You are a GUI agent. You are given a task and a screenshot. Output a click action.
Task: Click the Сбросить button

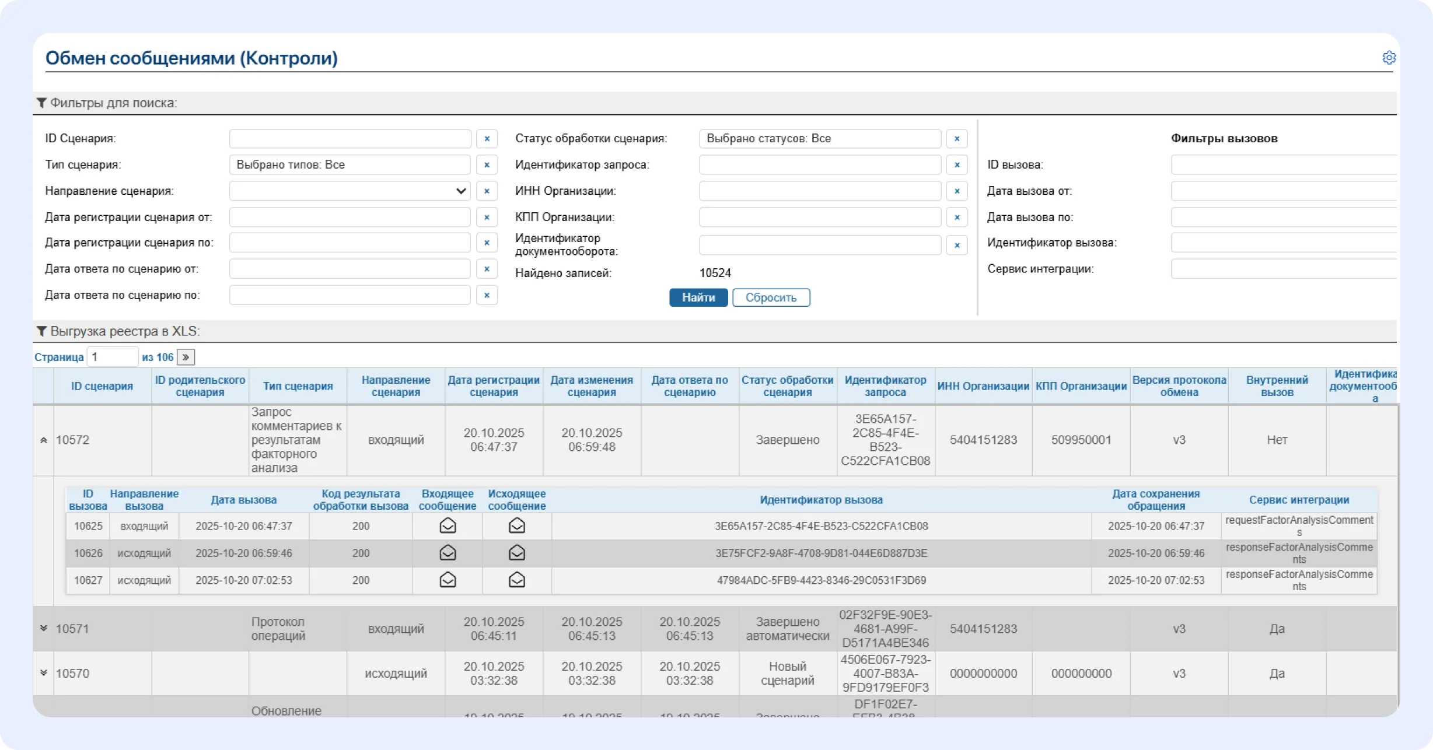(x=770, y=297)
